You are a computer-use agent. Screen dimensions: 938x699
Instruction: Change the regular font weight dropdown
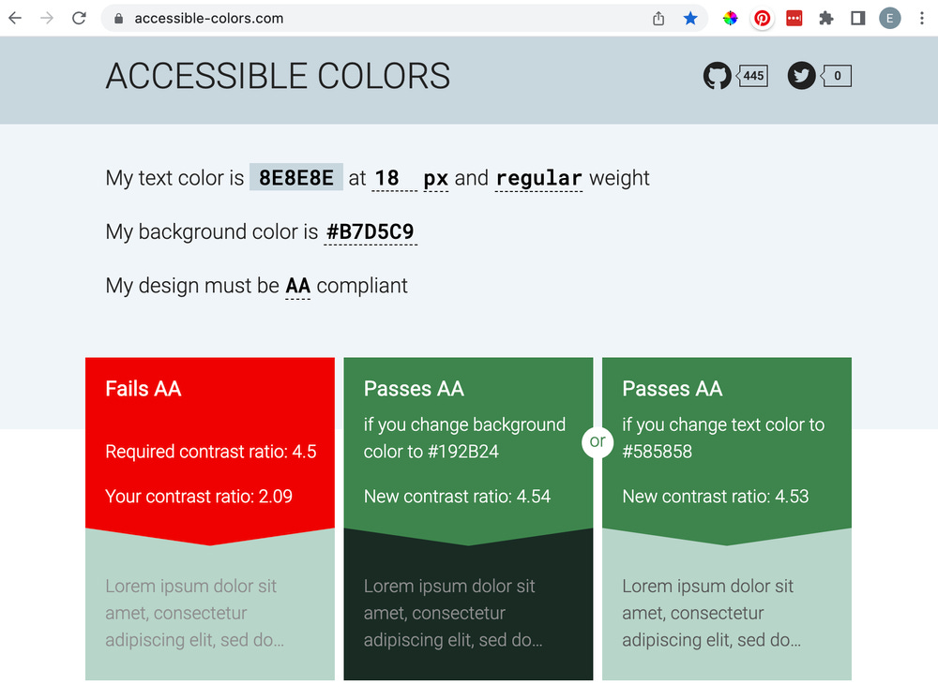pyautogui.click(x=538, y=179)
